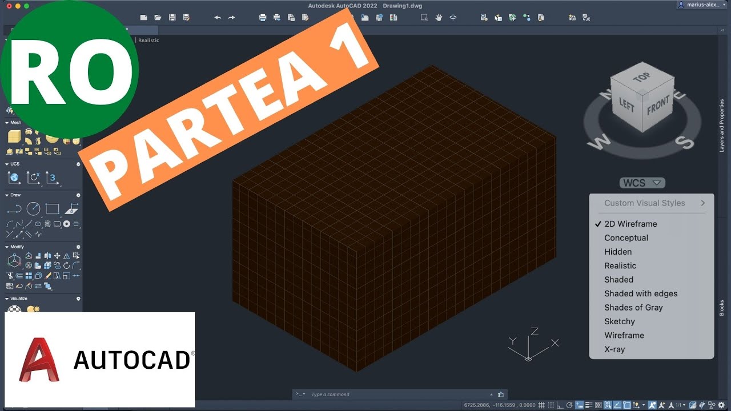This screenshot has width=731, height=411.
Task: Open the 1:1 annotation scale dropdown
Action: click(x=680, y=405)
